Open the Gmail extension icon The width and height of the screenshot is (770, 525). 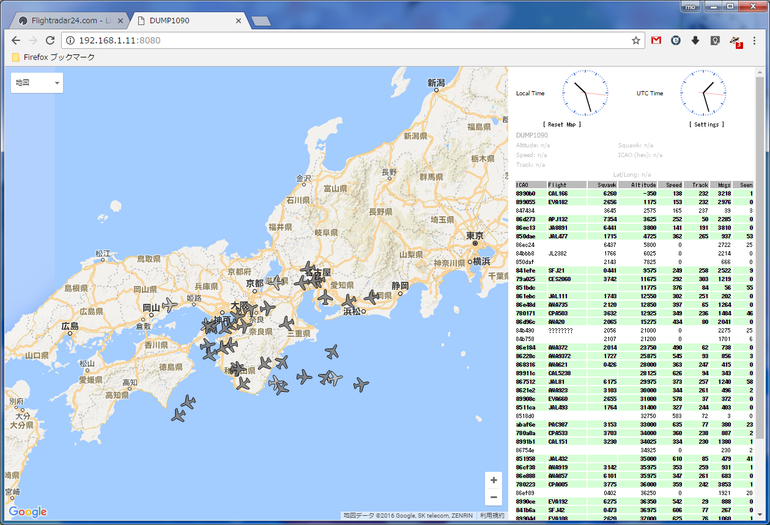pos(656,40)
